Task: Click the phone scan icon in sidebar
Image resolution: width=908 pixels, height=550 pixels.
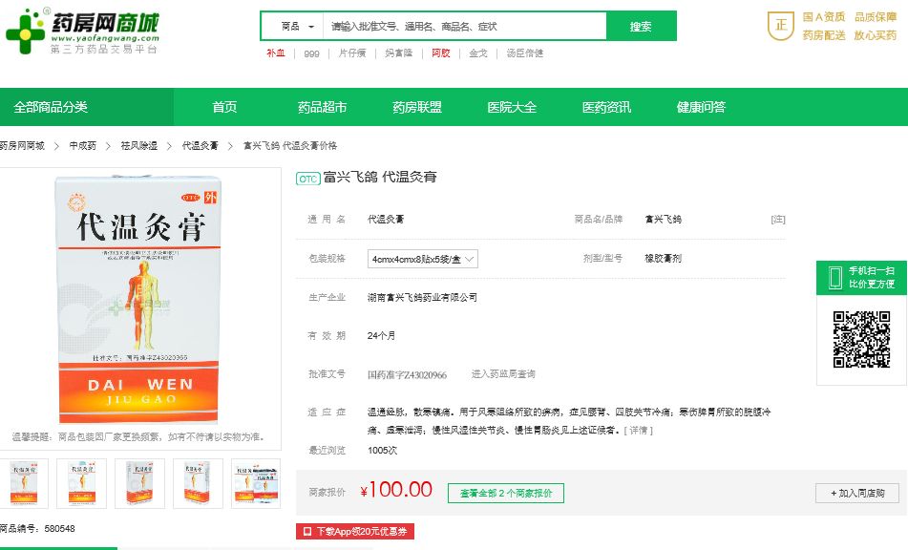Action: point(835,277)
